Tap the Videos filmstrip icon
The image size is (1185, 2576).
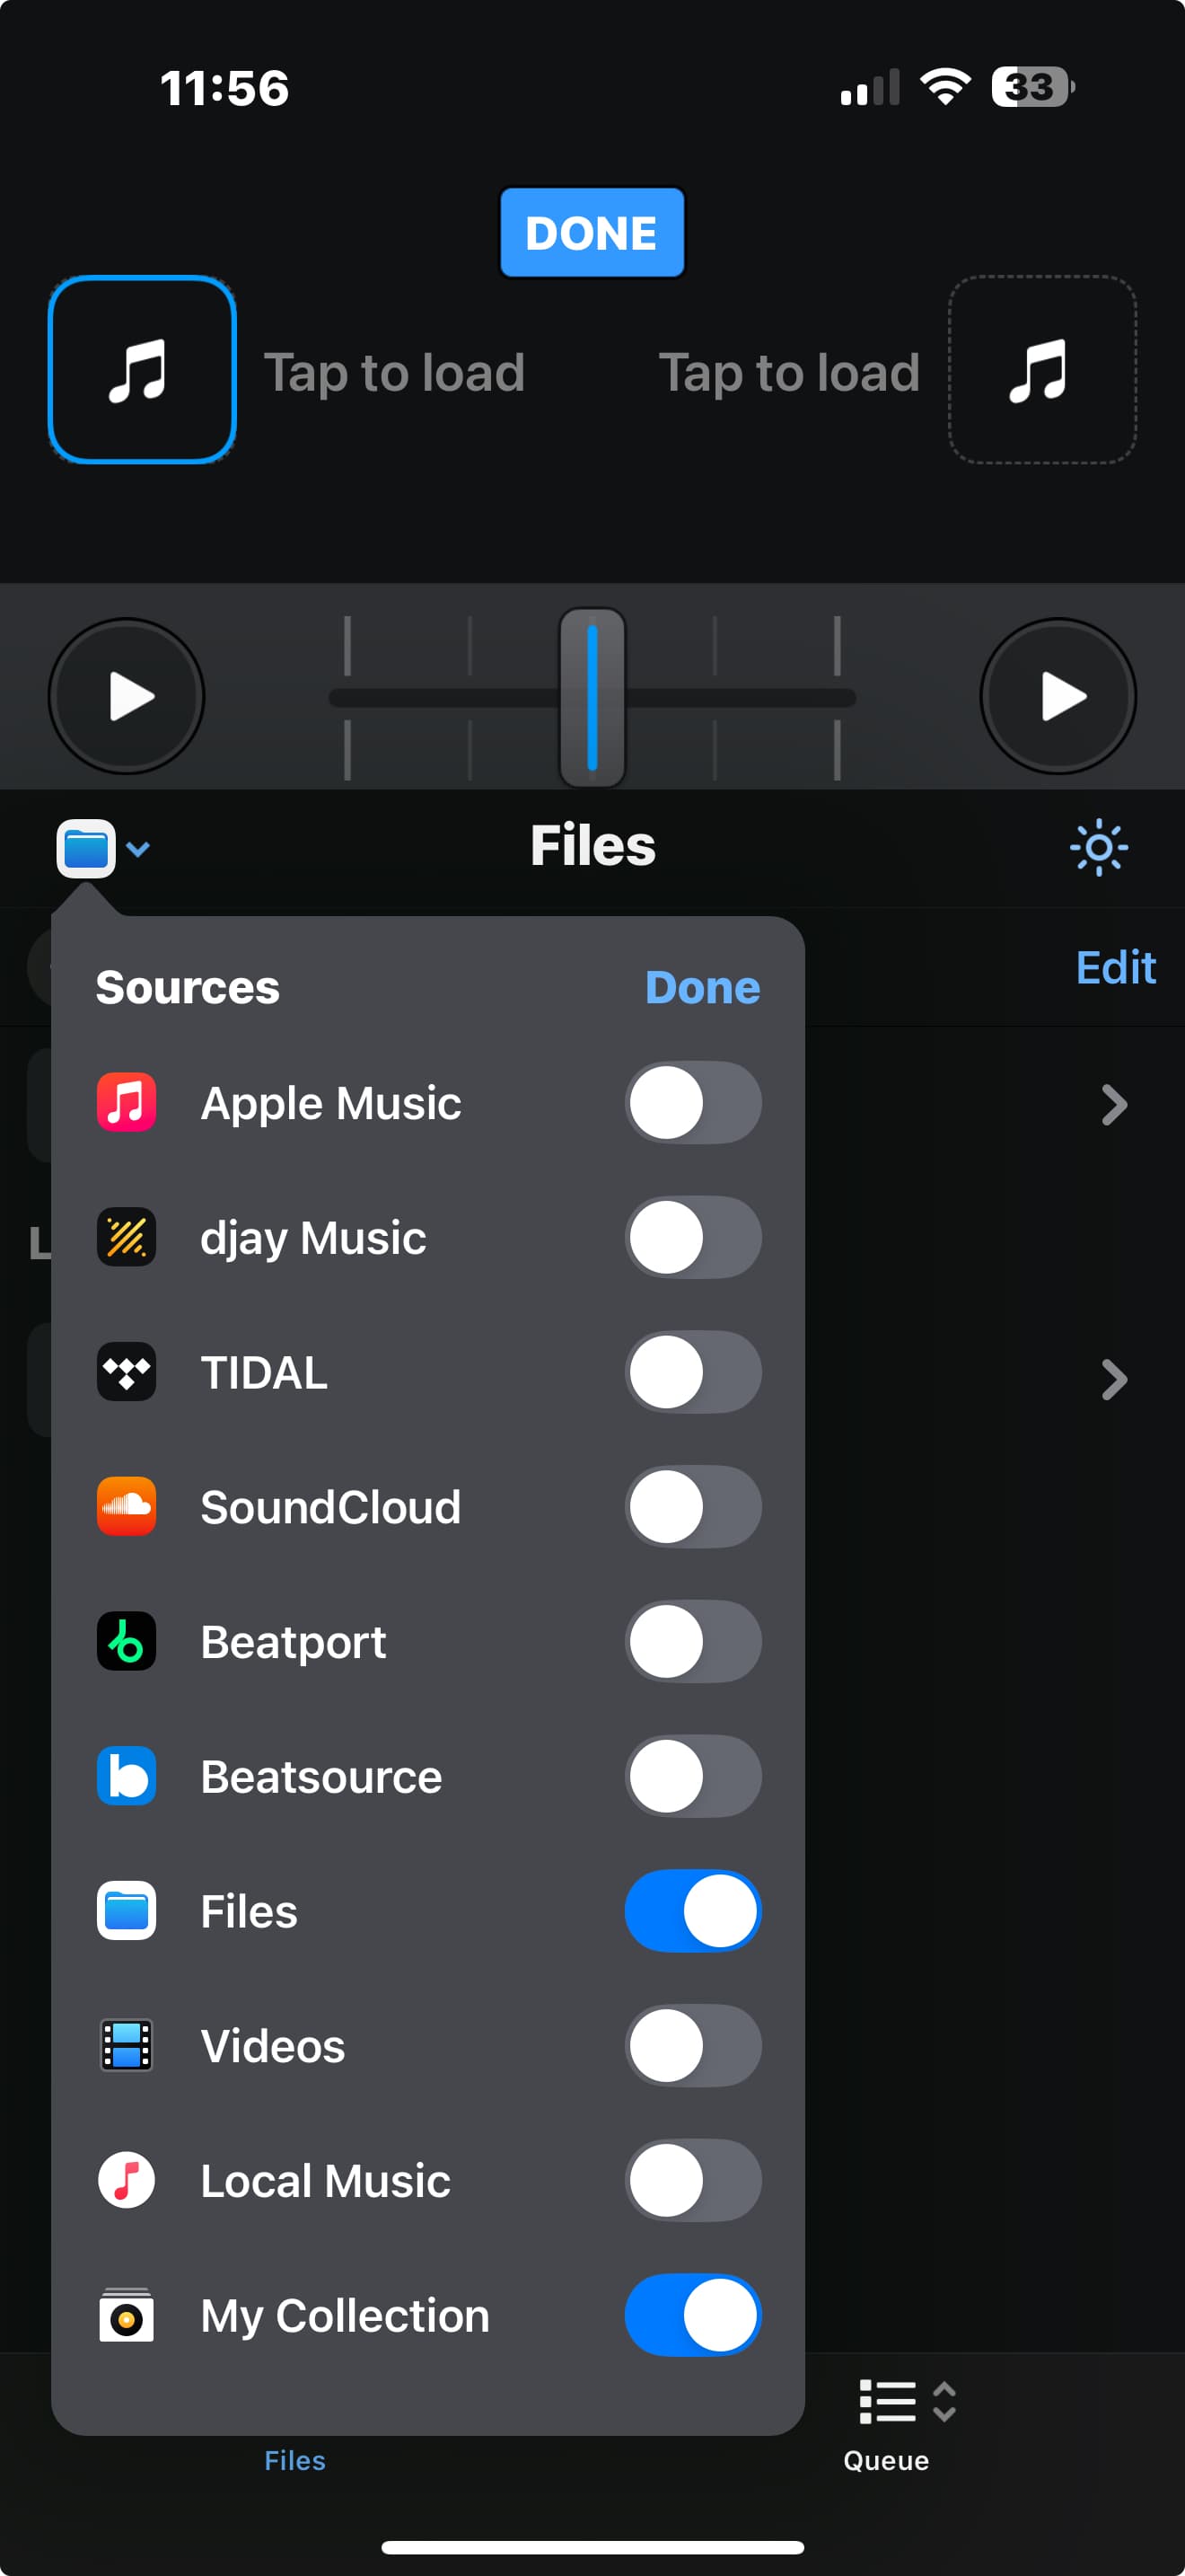pos(126,2046)
